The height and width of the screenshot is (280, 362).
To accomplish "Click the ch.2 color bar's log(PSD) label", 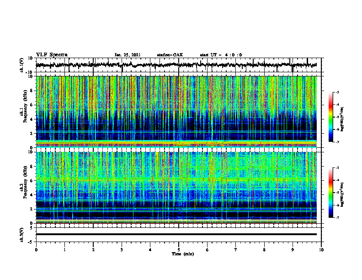I will coord(342,194).
